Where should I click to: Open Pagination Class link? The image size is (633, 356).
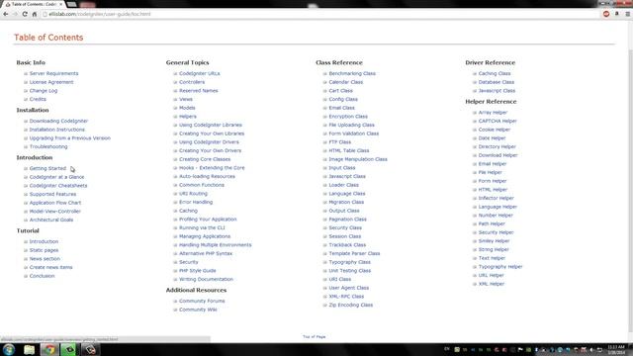click(x=347, y=220)
